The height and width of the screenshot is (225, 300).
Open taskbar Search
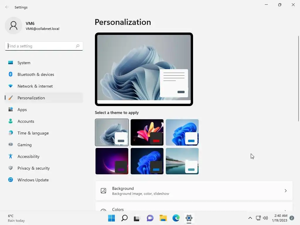[124, 218]
